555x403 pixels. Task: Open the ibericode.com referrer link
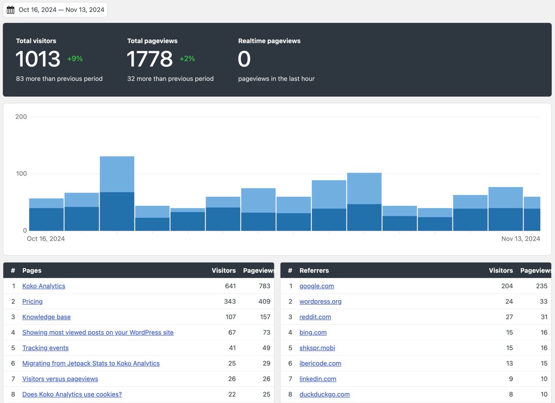320,363
